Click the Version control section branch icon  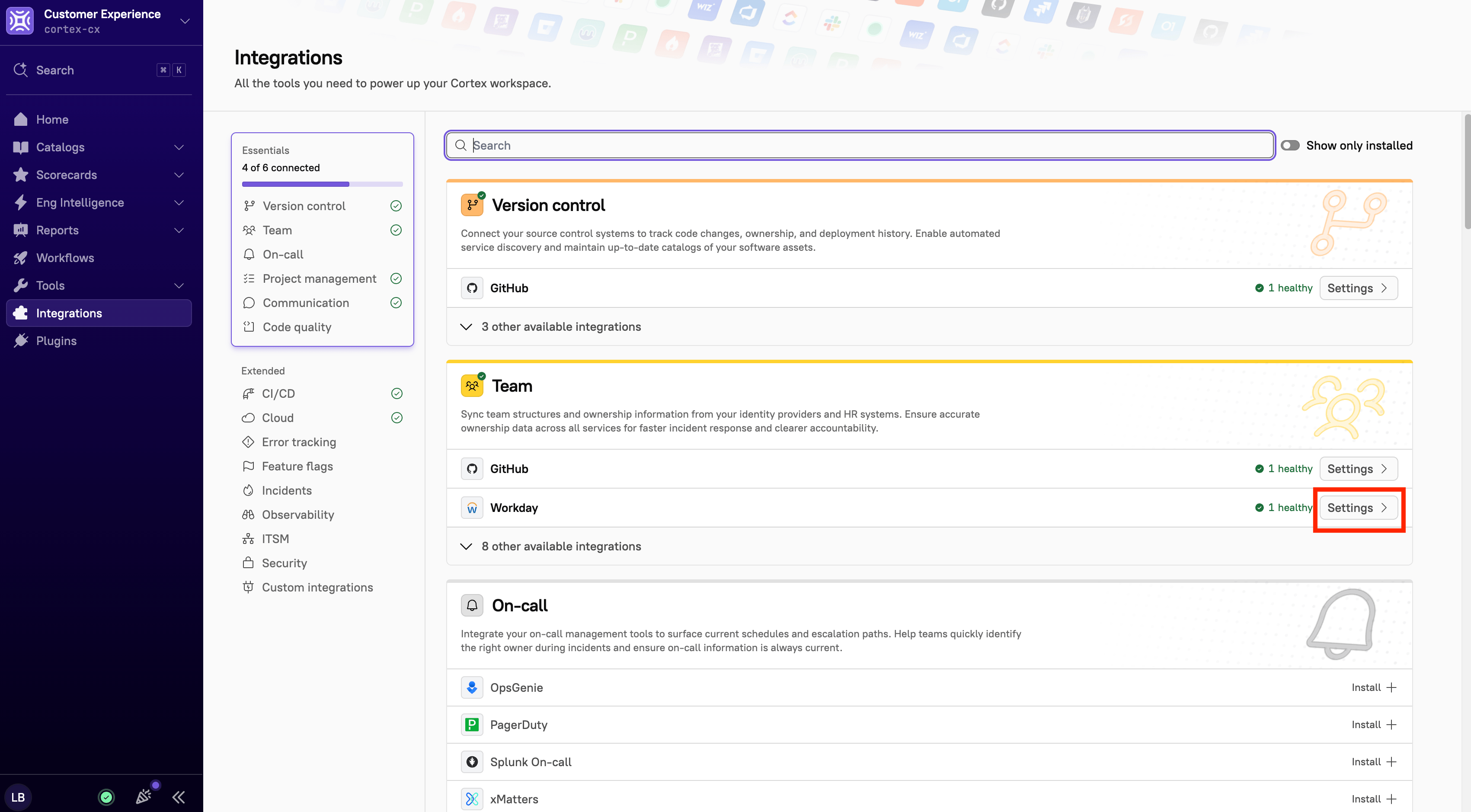(472, 205)
